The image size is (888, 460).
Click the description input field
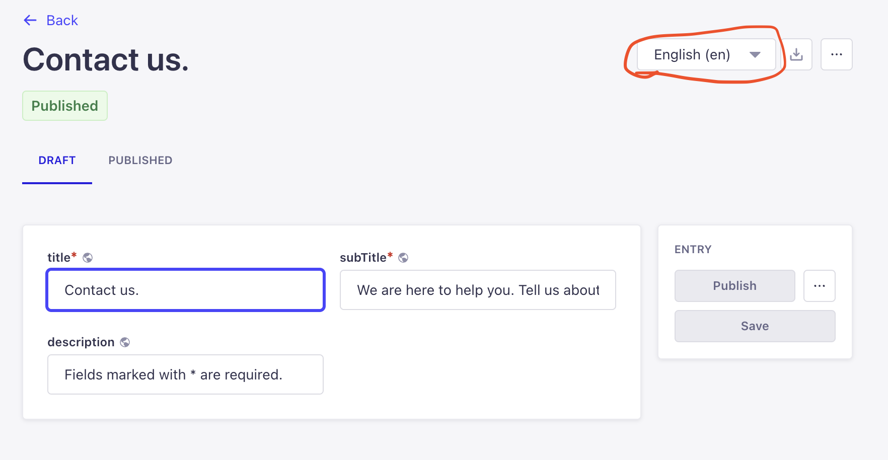[185, 374]
